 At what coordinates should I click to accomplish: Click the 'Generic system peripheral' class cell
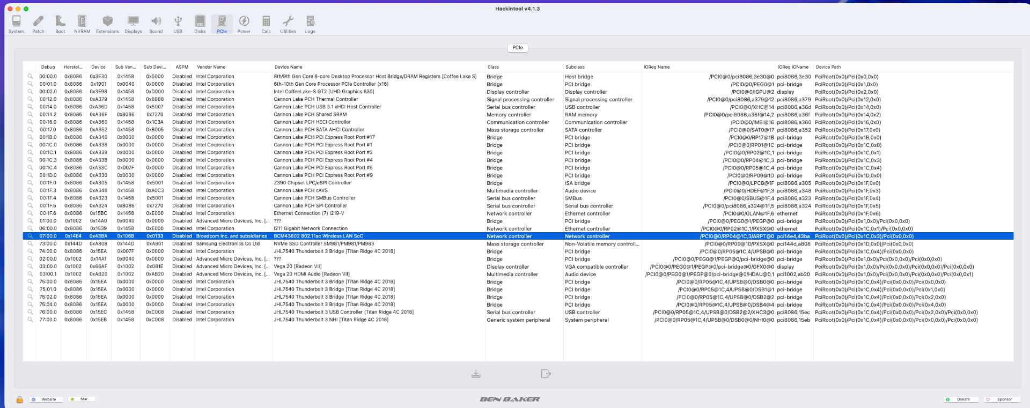coord(519,320)
